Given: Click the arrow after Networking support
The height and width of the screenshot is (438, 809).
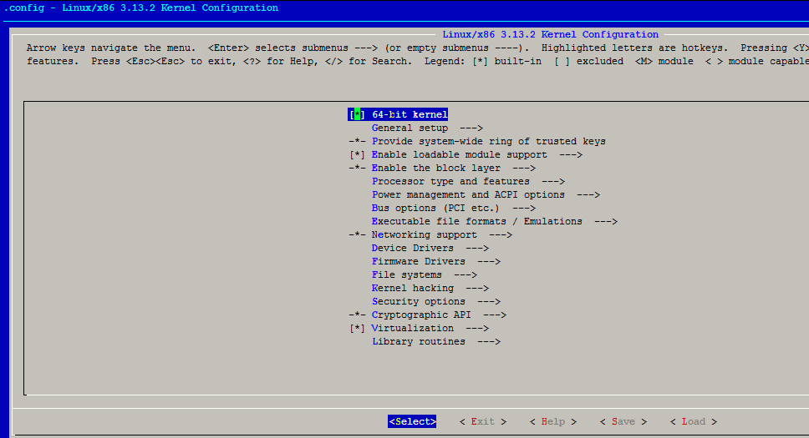Looking at the screenshot, I should (501, 234).
